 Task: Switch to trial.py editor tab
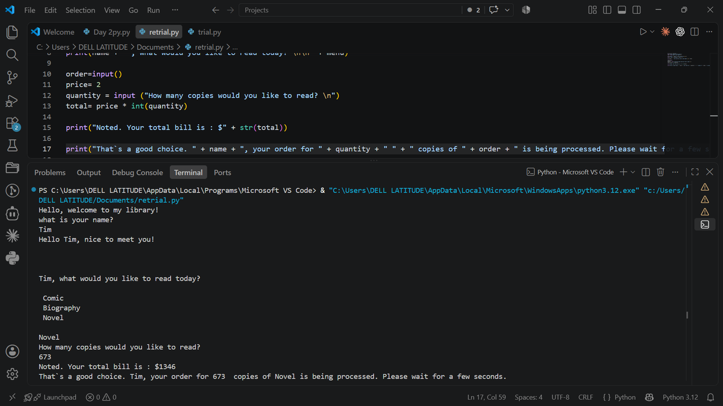204,32
